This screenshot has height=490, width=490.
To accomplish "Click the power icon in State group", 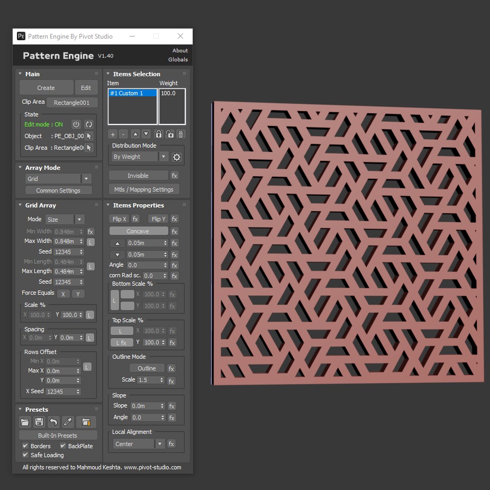I will tap(76, 124).
